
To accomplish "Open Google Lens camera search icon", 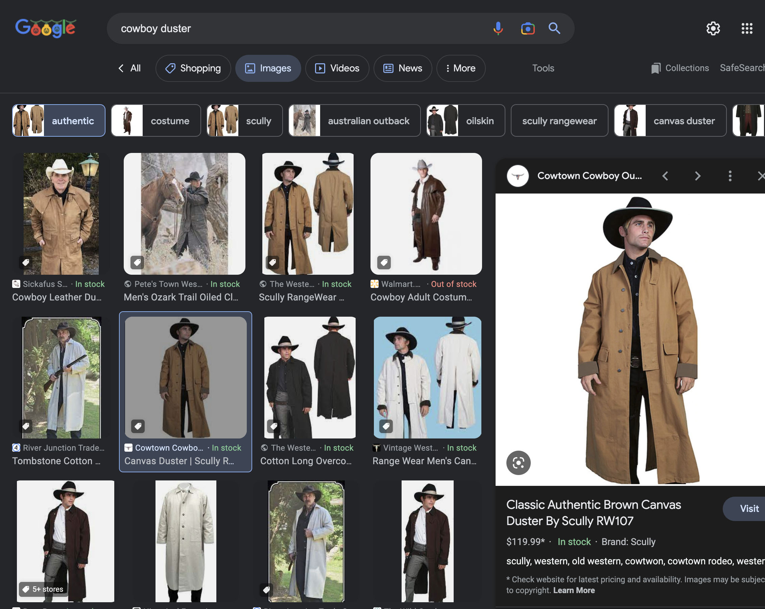I will tap(528, 28).
